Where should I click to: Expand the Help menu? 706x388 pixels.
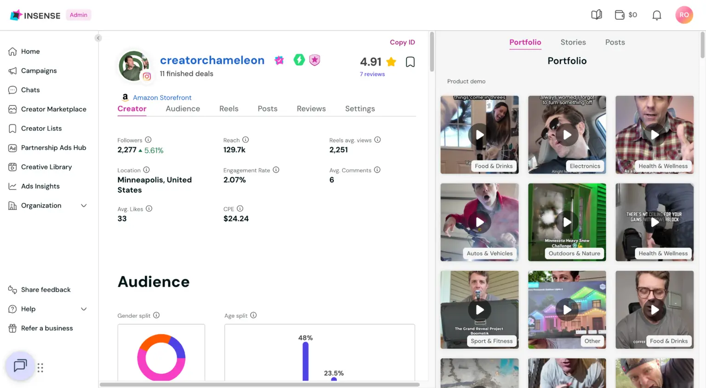[47, 309]
